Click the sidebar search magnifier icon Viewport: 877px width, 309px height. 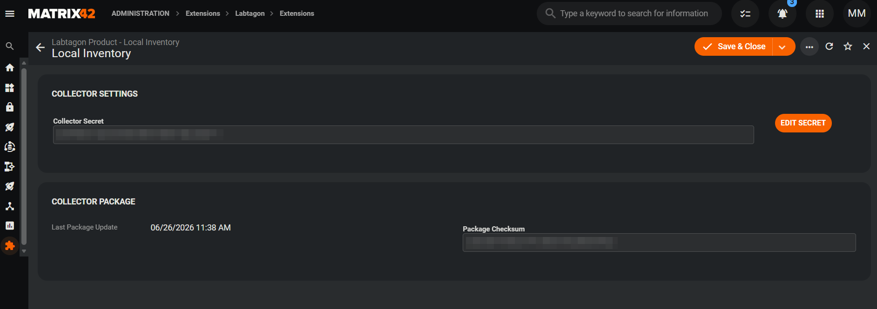click(10, 46)
